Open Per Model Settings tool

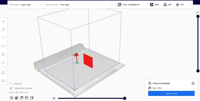click(3, 54)
